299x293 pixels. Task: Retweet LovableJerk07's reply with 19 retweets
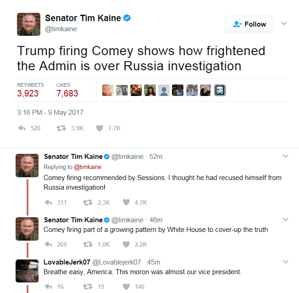click(x=88, y=286)
